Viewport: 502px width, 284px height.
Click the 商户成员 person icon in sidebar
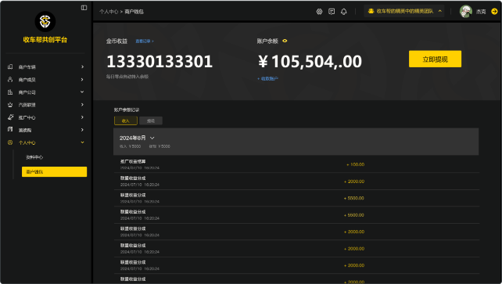click(x=10, y=79)
